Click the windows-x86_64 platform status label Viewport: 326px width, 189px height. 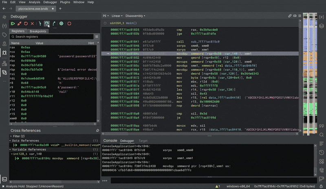(x=238, y=186)
